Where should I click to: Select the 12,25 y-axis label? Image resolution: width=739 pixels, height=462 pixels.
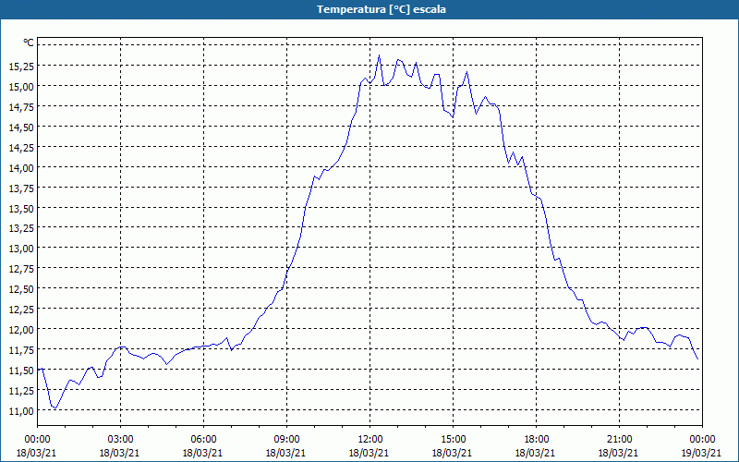click(21, 310)
